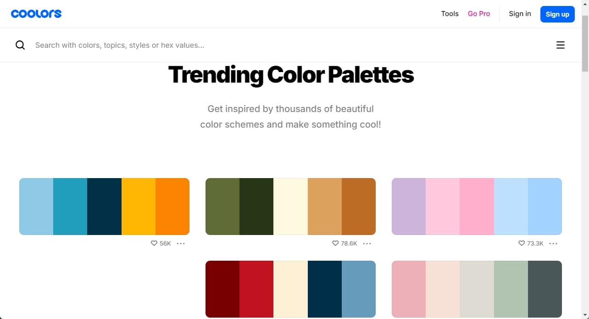This screenshot has width=589, height=319.
Task: Open the hamburger menu icon
Action: [561, 45]
